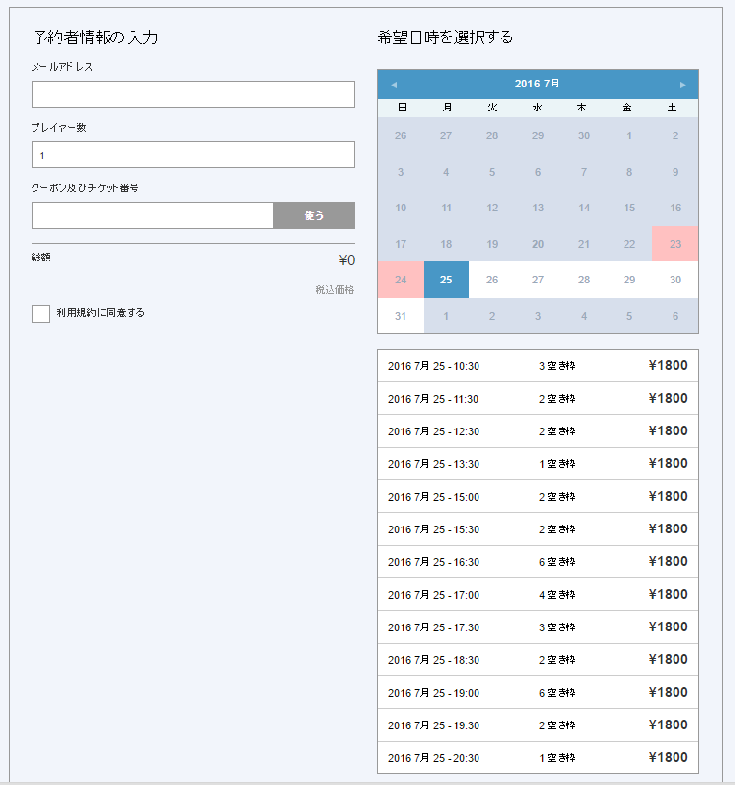The width and height of the screenshot is (735, 785).
Task: Click July 20 in the calendar
Action: tap(538, 244)
